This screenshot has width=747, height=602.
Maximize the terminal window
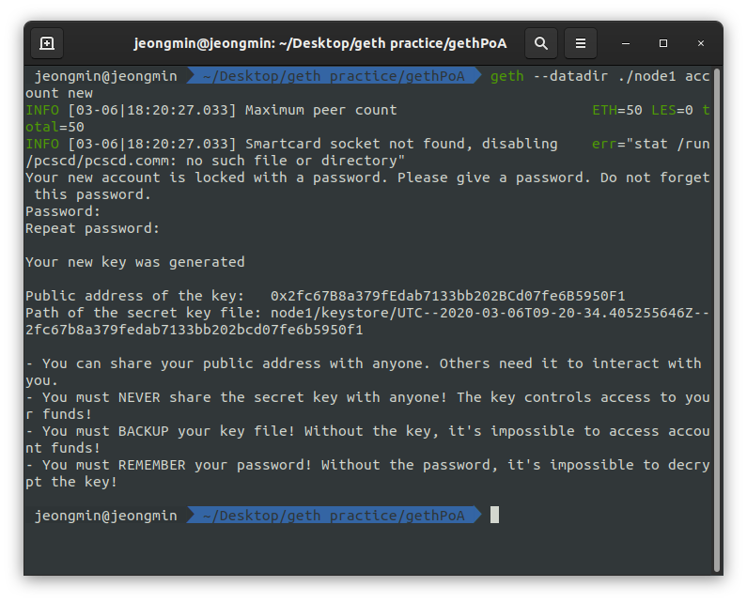pos(663,43)
